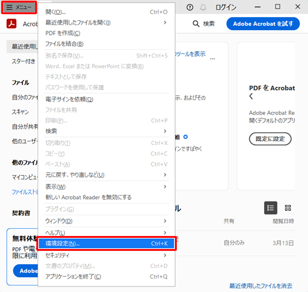Click the 3月13日 date cell
Image resolution: width=308 pixels, height=292 pixels.
pyautogui.click(x=283, y=243)
